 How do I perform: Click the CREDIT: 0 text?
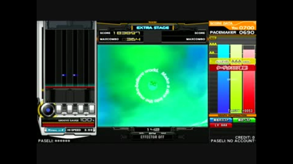(245, 137)
